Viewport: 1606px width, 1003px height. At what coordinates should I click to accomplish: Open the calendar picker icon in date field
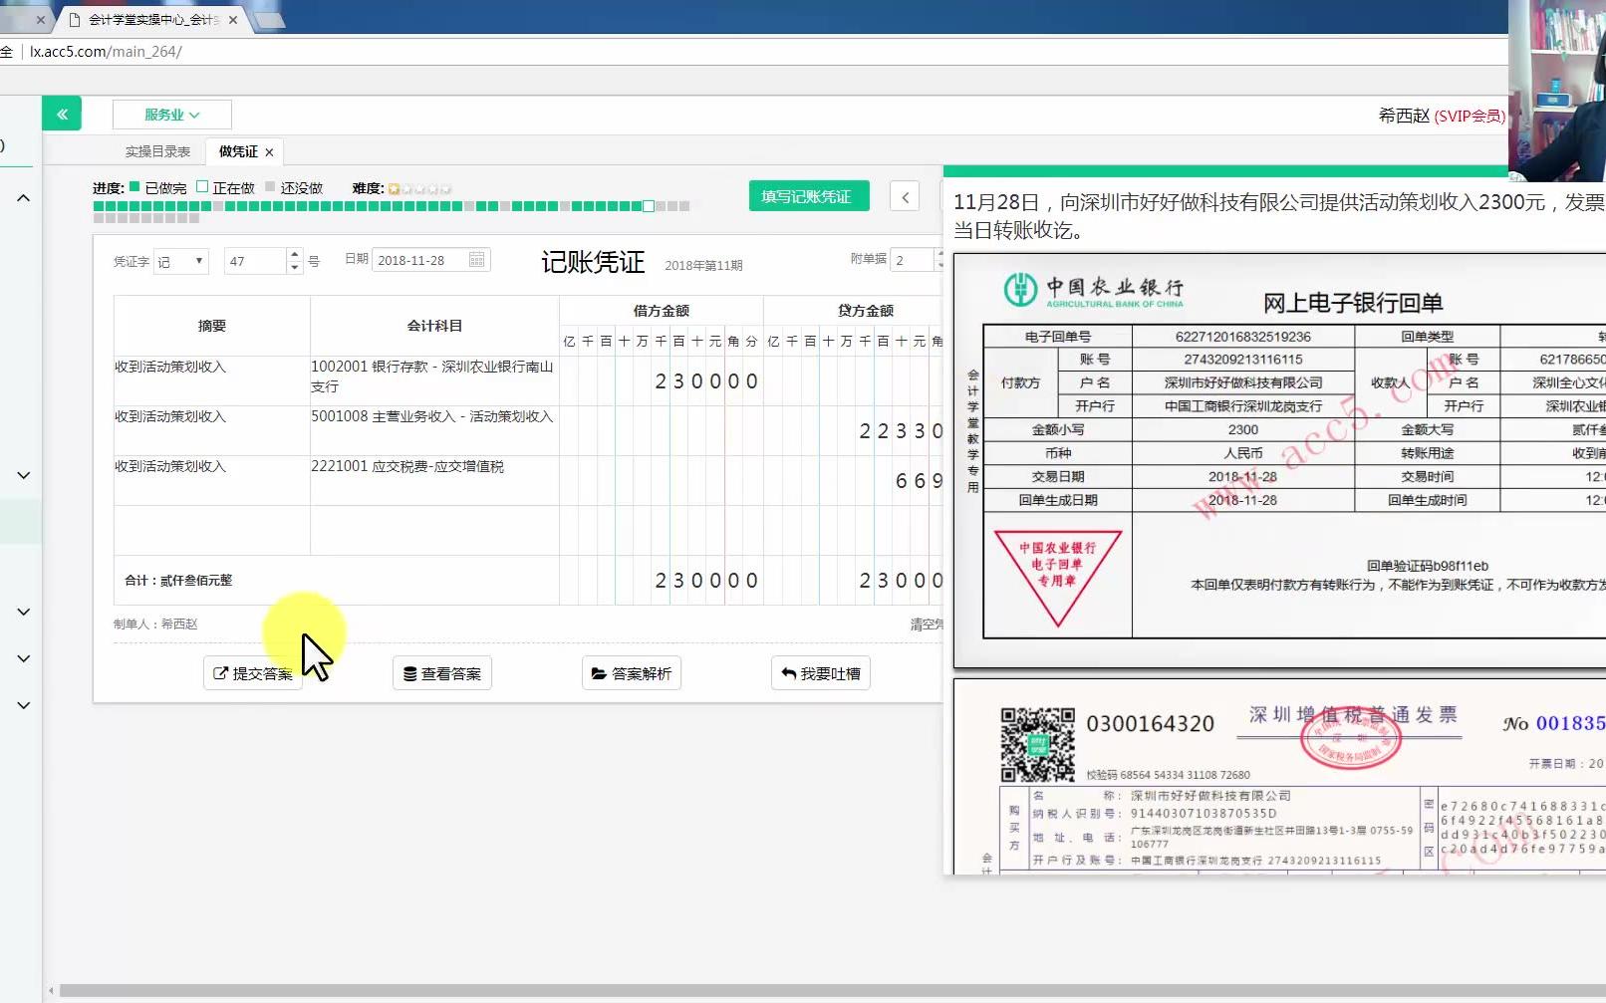(x=477, y=260)
